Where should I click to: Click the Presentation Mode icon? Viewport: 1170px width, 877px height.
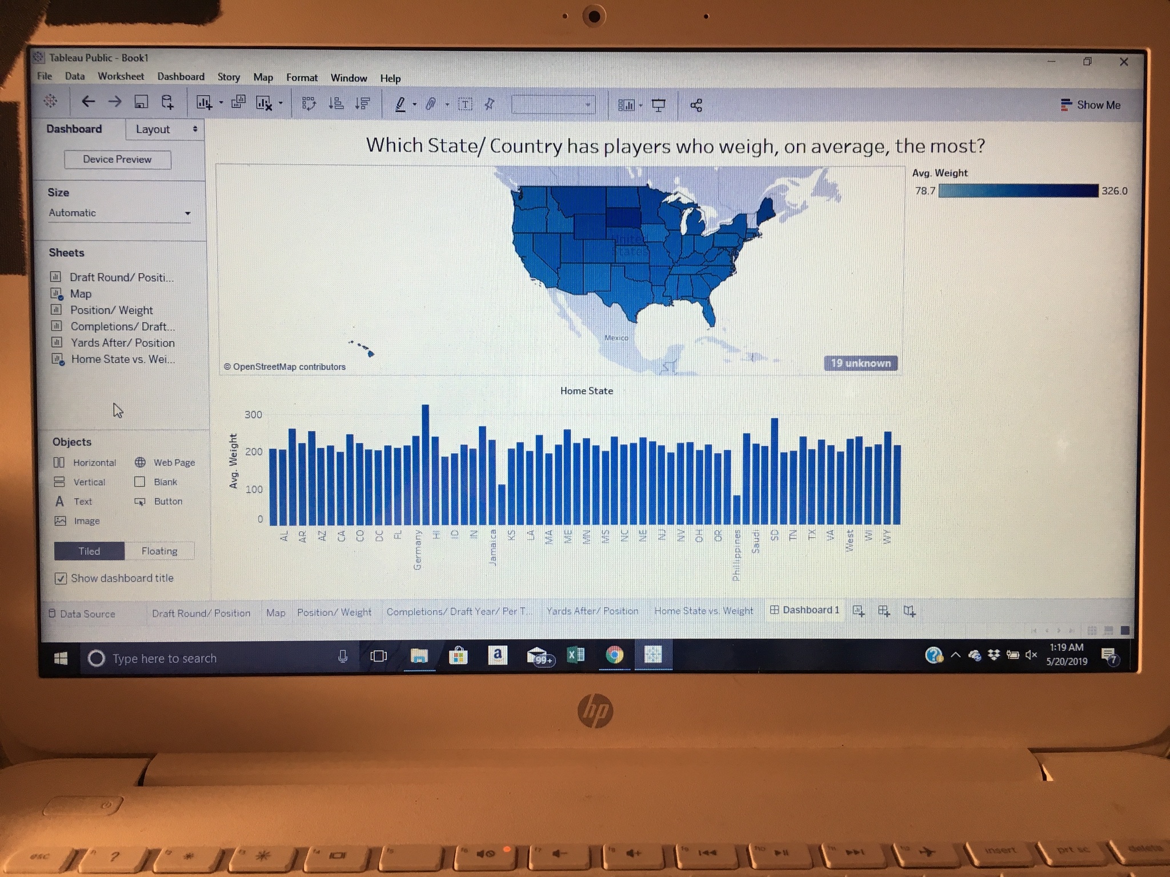(x=658, y=105)
